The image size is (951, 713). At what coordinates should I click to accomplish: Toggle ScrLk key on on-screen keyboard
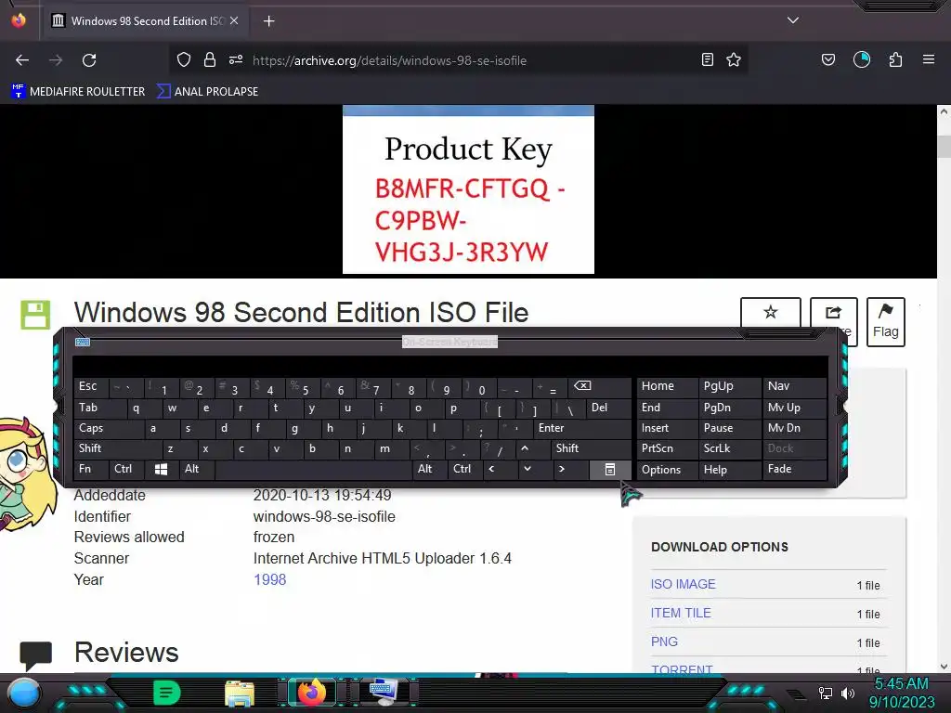(x=730, y=448)
